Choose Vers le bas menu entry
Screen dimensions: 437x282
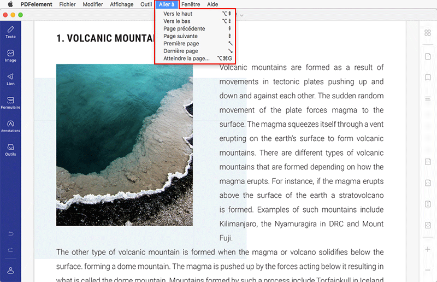pyautogui.click(x=195, y=21)
